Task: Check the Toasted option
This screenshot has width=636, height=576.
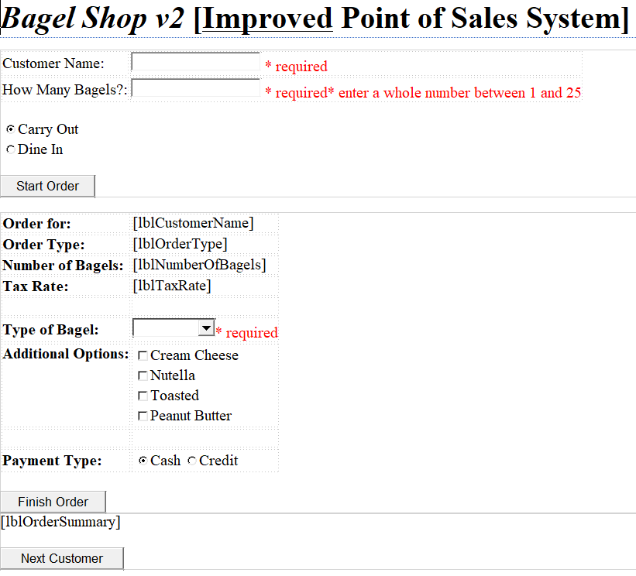Action: (x=143, y=396)
